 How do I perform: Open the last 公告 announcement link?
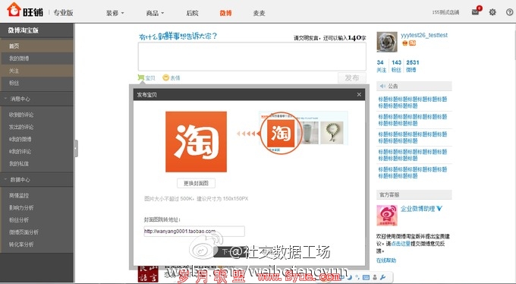(x=412, y=172)
